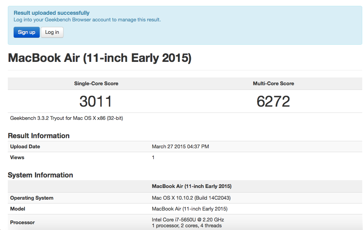
Task: Click the Log in button
Action: [52, 32]
